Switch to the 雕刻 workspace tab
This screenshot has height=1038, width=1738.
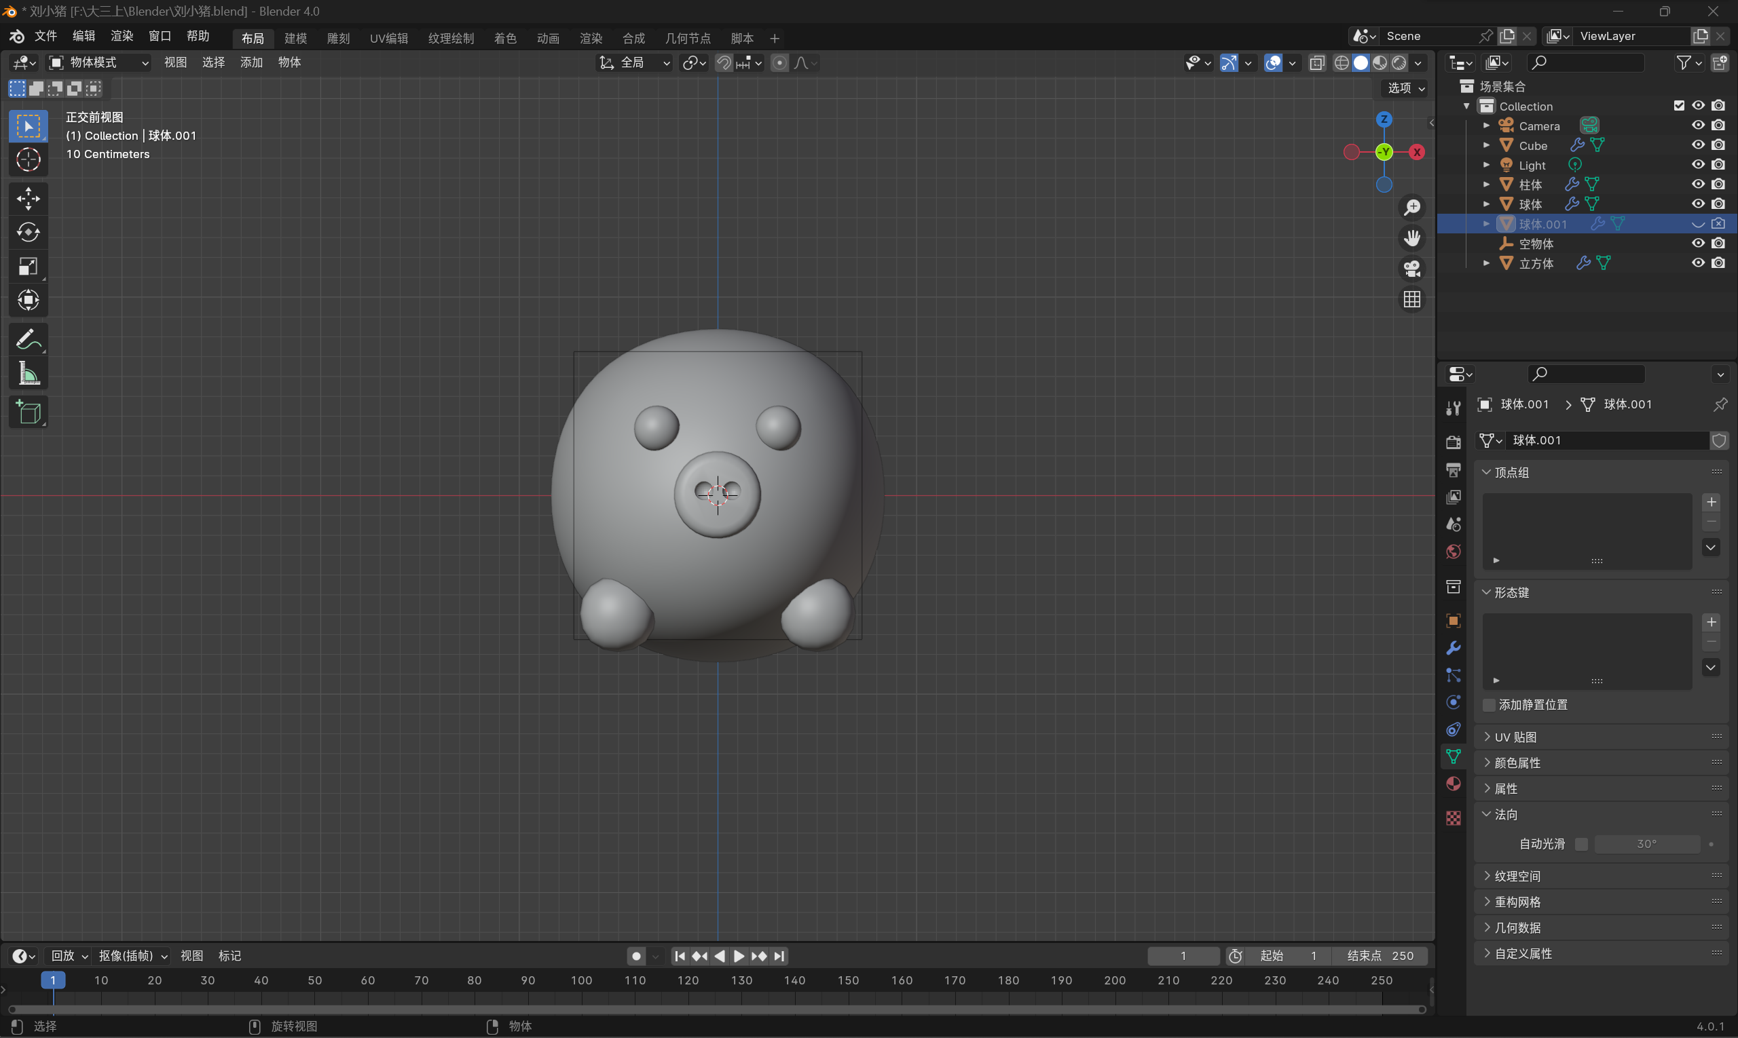338,39
